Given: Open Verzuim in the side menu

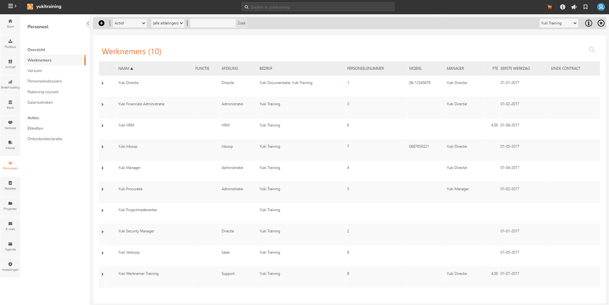Looking at the screenshot, I should click(x=35, y=71).
